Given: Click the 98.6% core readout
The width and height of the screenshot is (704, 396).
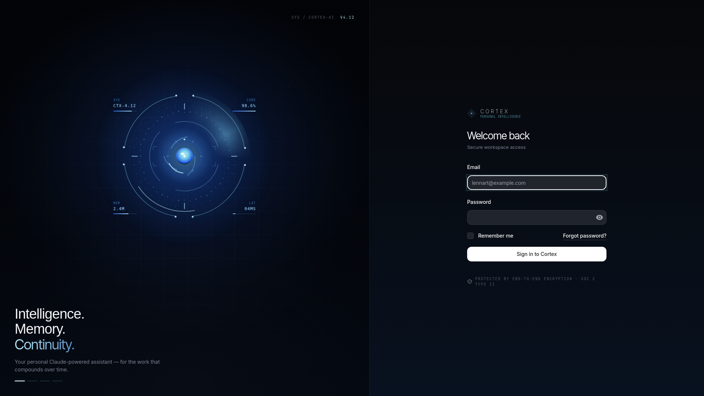Looking at the screenshot, I should click(x=249, y=106).
